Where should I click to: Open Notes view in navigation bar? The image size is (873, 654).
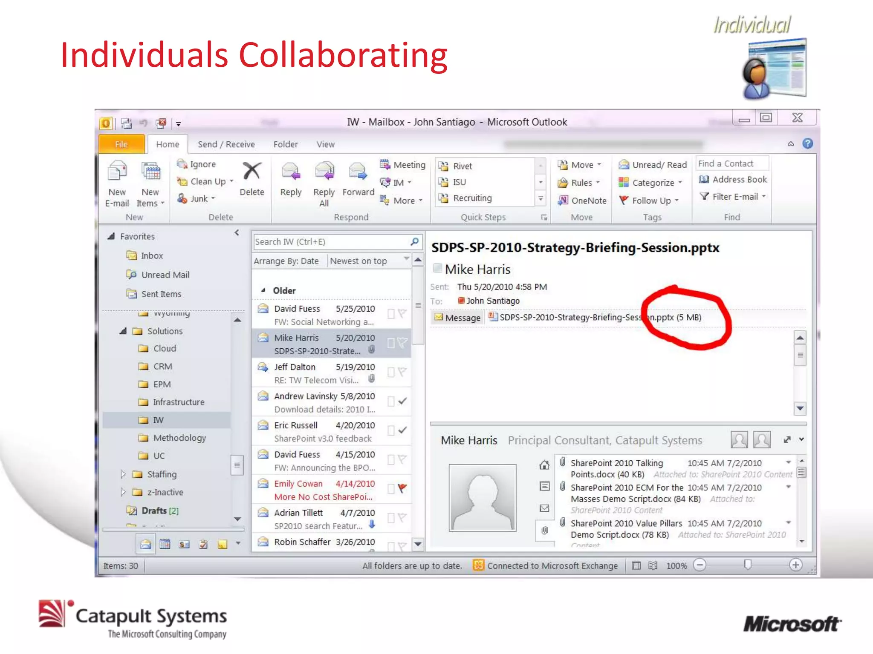(x=222, y=544)
